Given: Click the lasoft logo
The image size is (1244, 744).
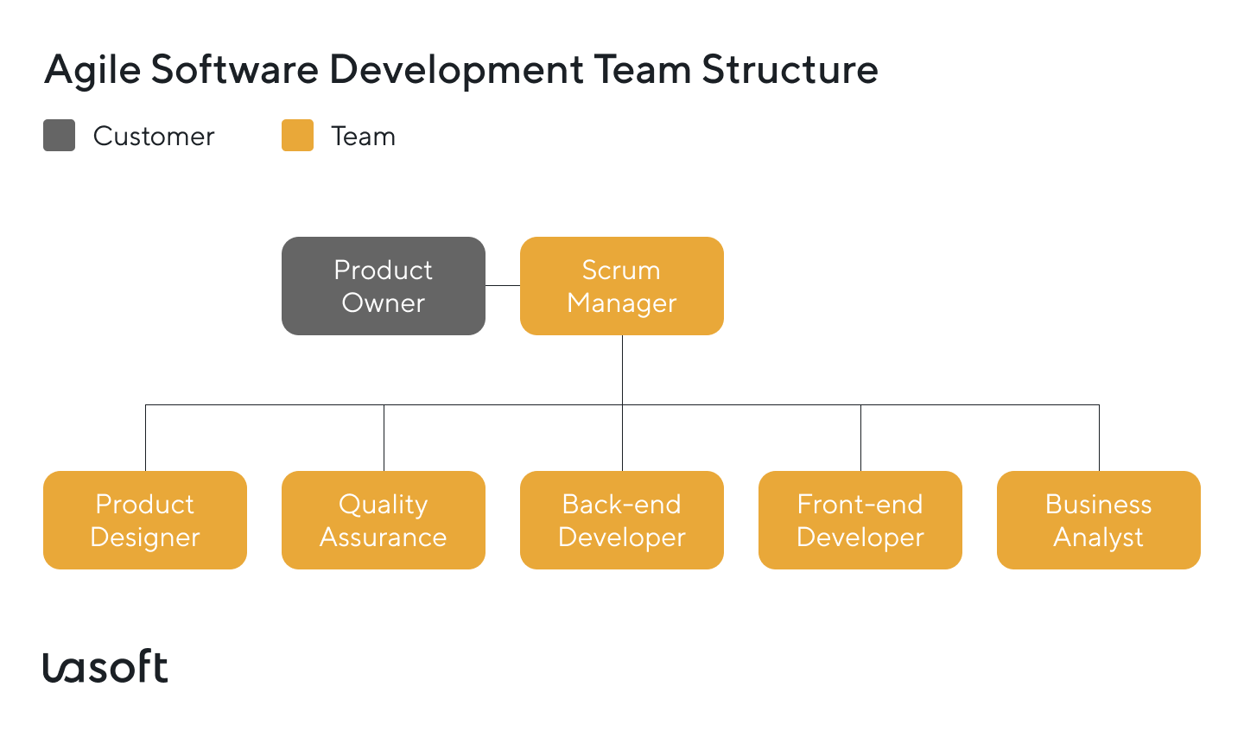Looking at the screenshot, I should pyautogui.click(x=106, y=667).
